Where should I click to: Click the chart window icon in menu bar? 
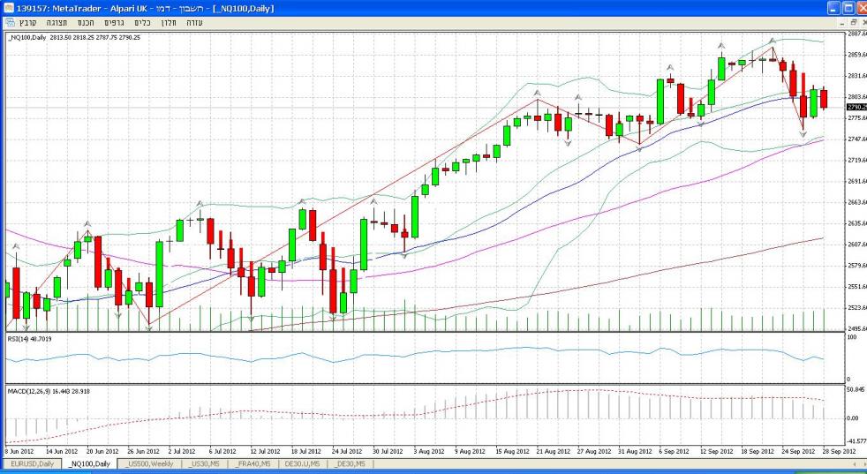click(x=9, y=22)
